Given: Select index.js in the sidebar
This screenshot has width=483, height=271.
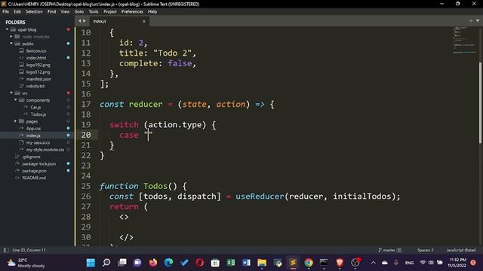Looking at the screenshot, I should tap(33, 135).
